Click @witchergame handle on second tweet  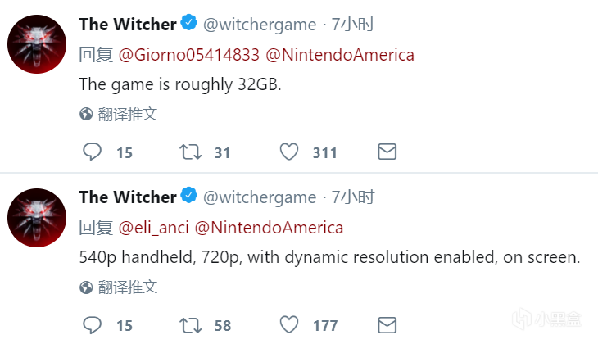point(259,197)
